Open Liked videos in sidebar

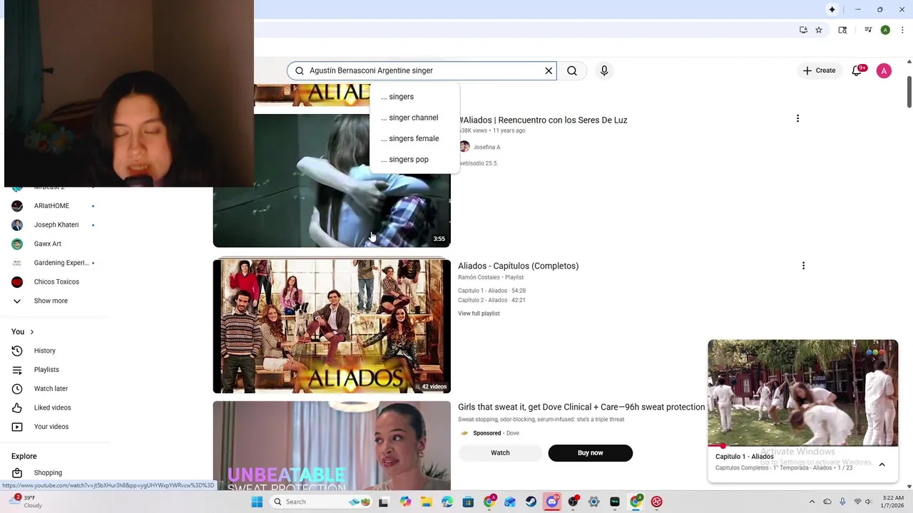click(51, 408)
